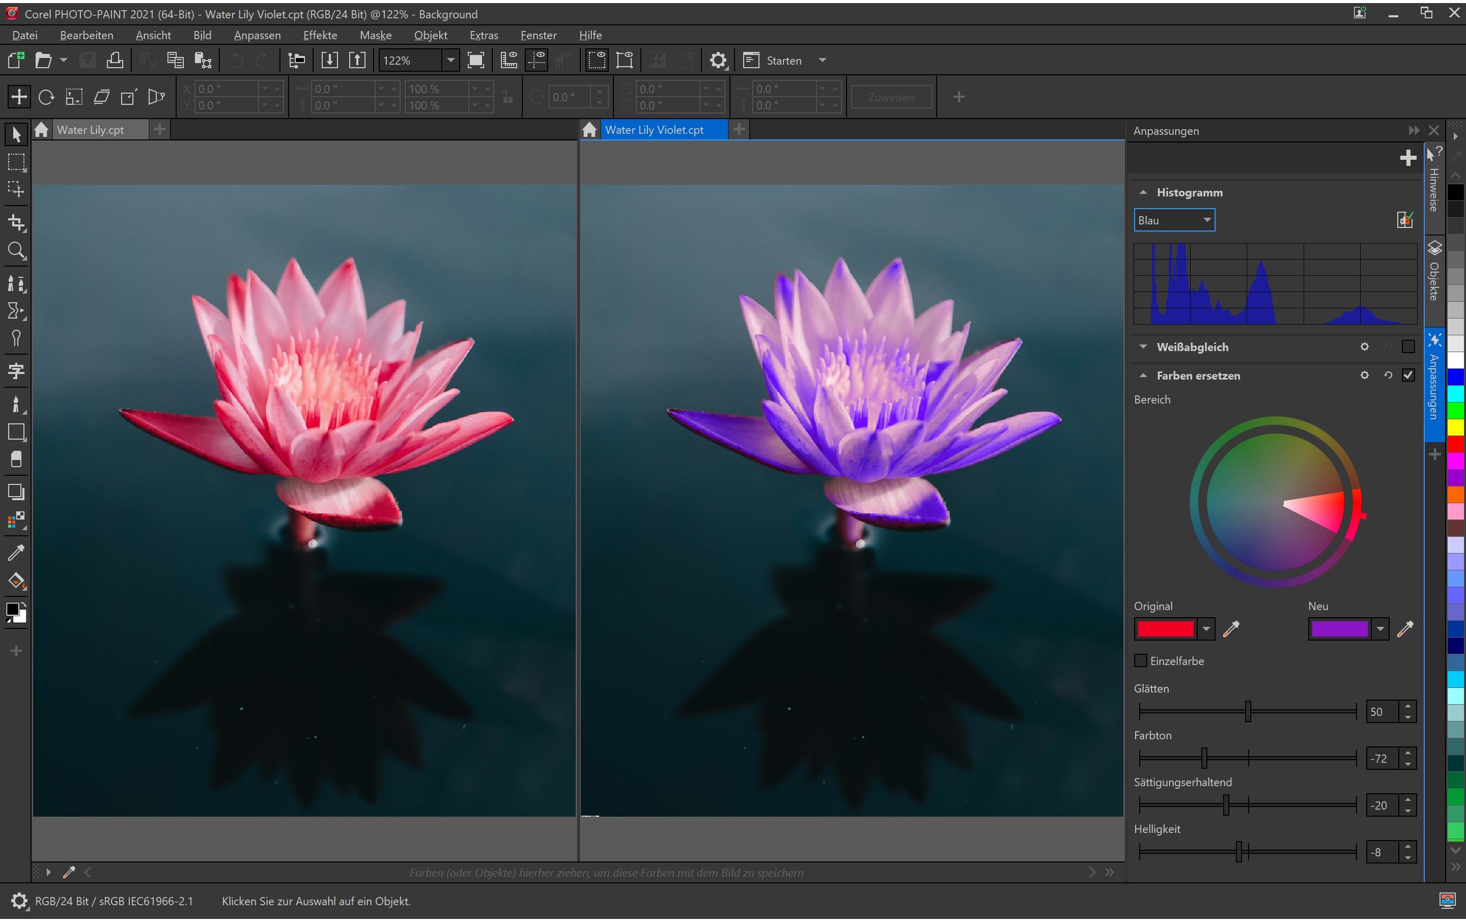Open the zoom level 122% dropdown

[x=450, y=60]
